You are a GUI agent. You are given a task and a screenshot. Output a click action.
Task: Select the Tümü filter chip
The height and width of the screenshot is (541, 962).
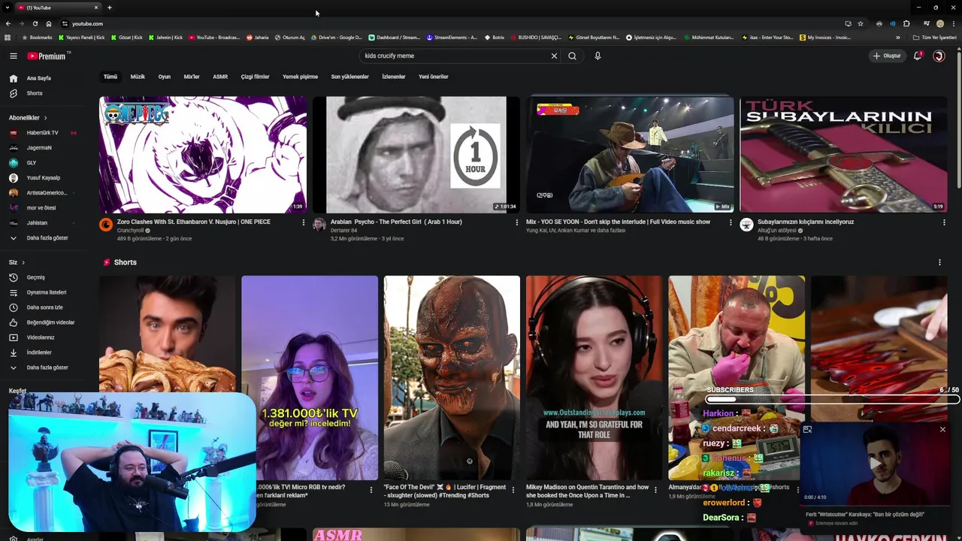(x=110, y=77)
